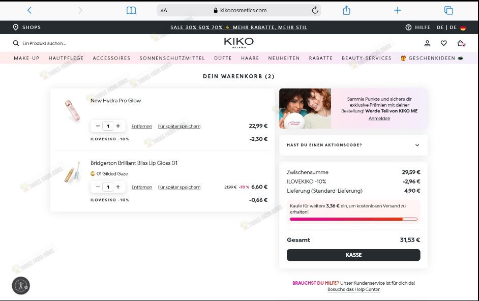This screenshot has height=301, width=479.
Task: Open the accessibility icon in bottom corner
Action: (x=20, y=286)
